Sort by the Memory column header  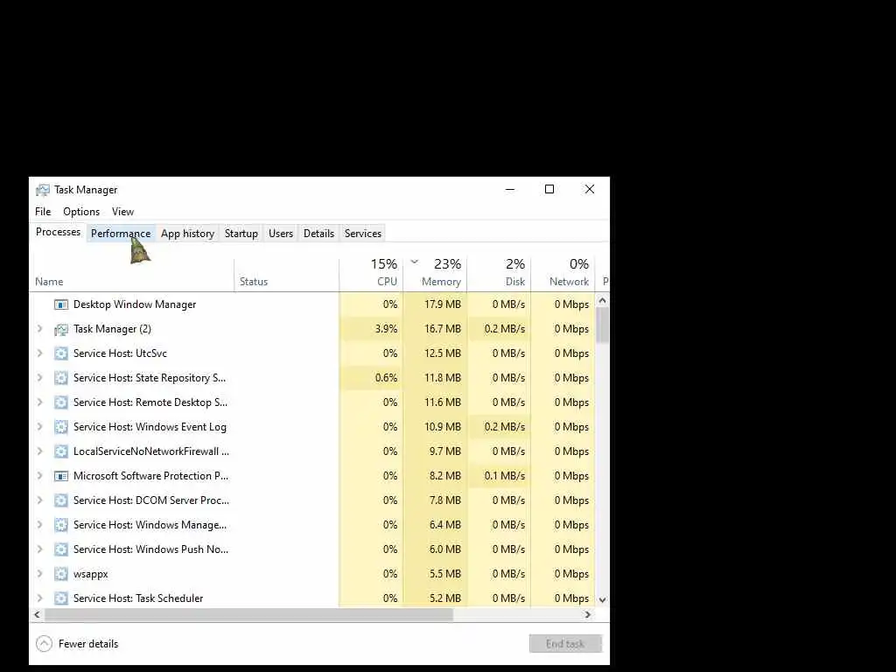(435, 275)
